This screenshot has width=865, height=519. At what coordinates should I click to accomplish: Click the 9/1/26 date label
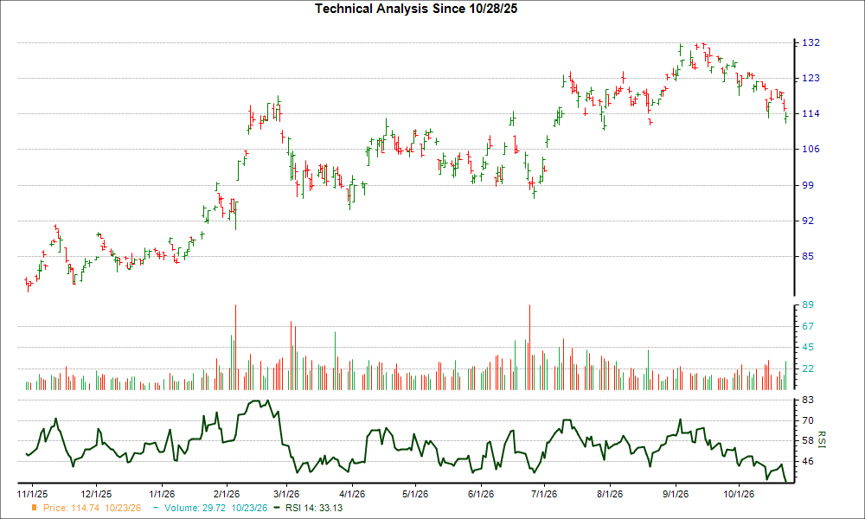tap(676, 494)
